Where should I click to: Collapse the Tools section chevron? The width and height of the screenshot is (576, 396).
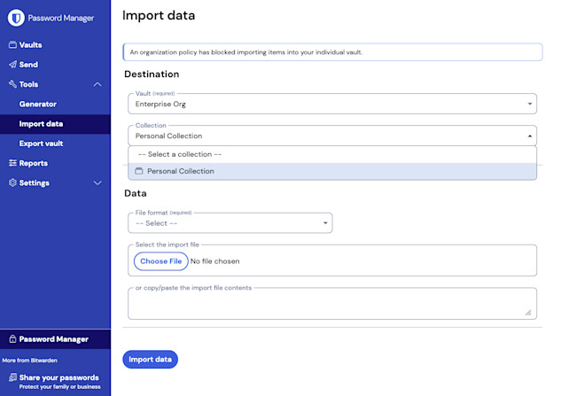97,84
